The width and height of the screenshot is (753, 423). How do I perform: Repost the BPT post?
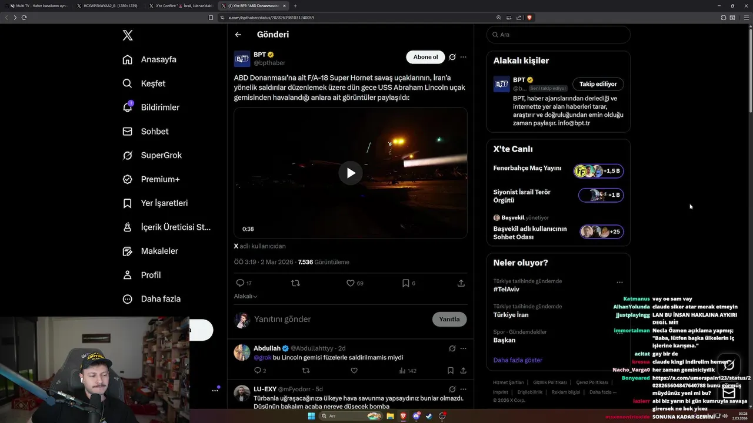click(295, 283)
